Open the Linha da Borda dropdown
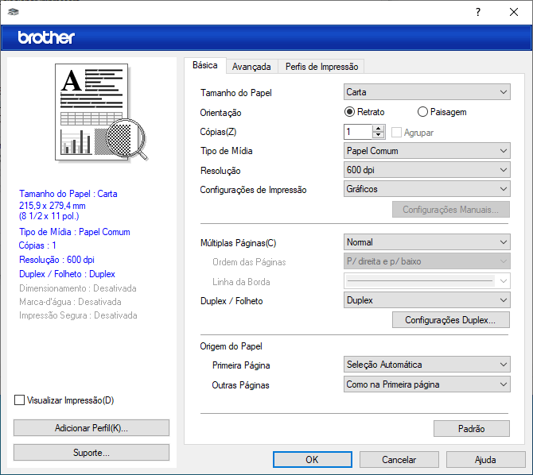This screenshot has height=475, width=533. (426, 280)
